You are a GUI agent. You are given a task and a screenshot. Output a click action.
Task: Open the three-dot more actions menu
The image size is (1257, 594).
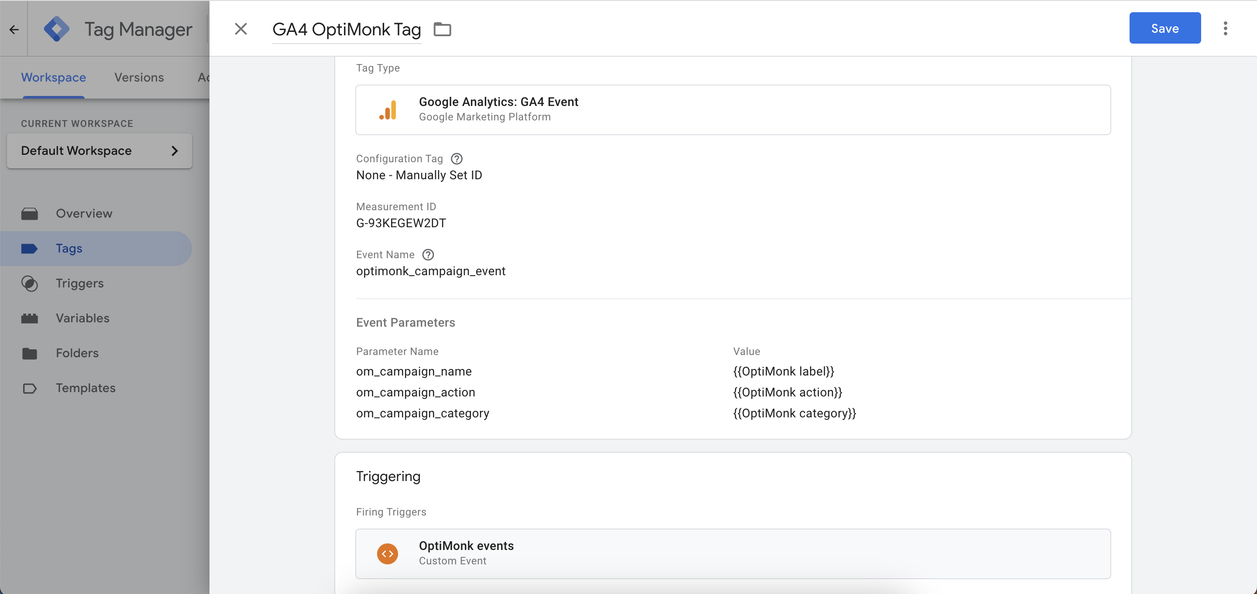(x=1225, y=28)
